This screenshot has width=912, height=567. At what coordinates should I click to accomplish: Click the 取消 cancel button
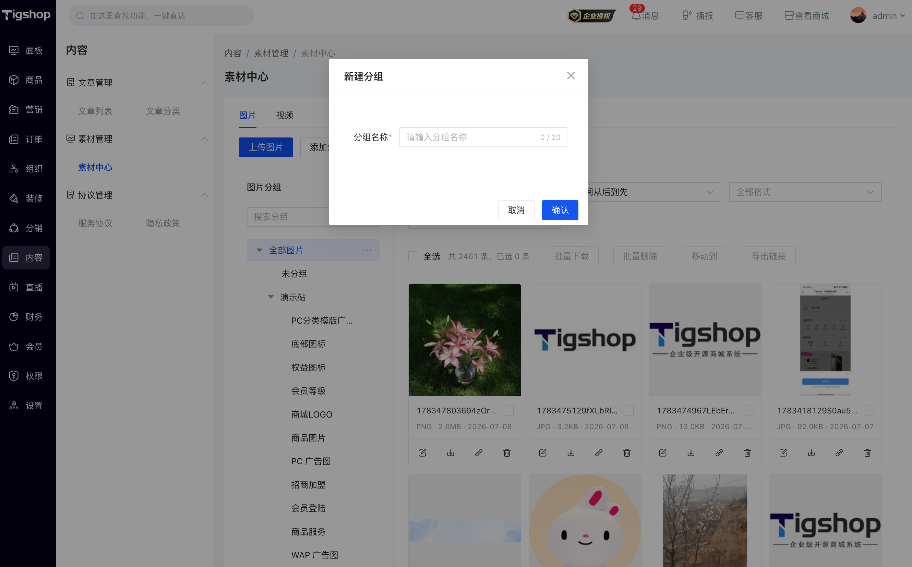[516, 210]
